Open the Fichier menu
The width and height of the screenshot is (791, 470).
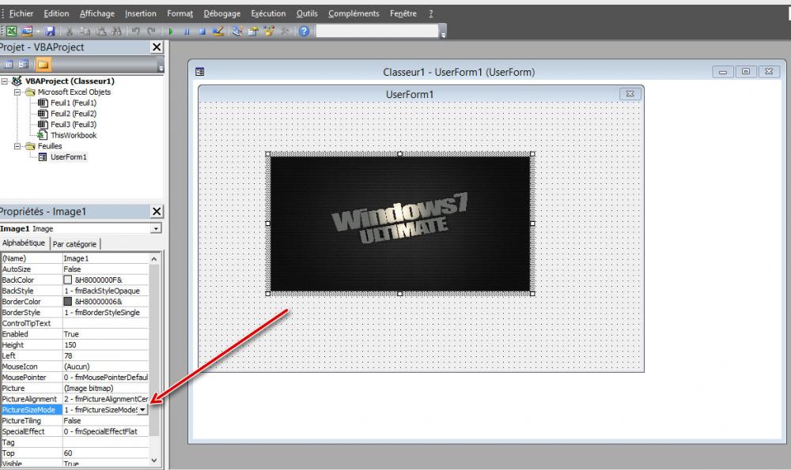click(21, 13)
